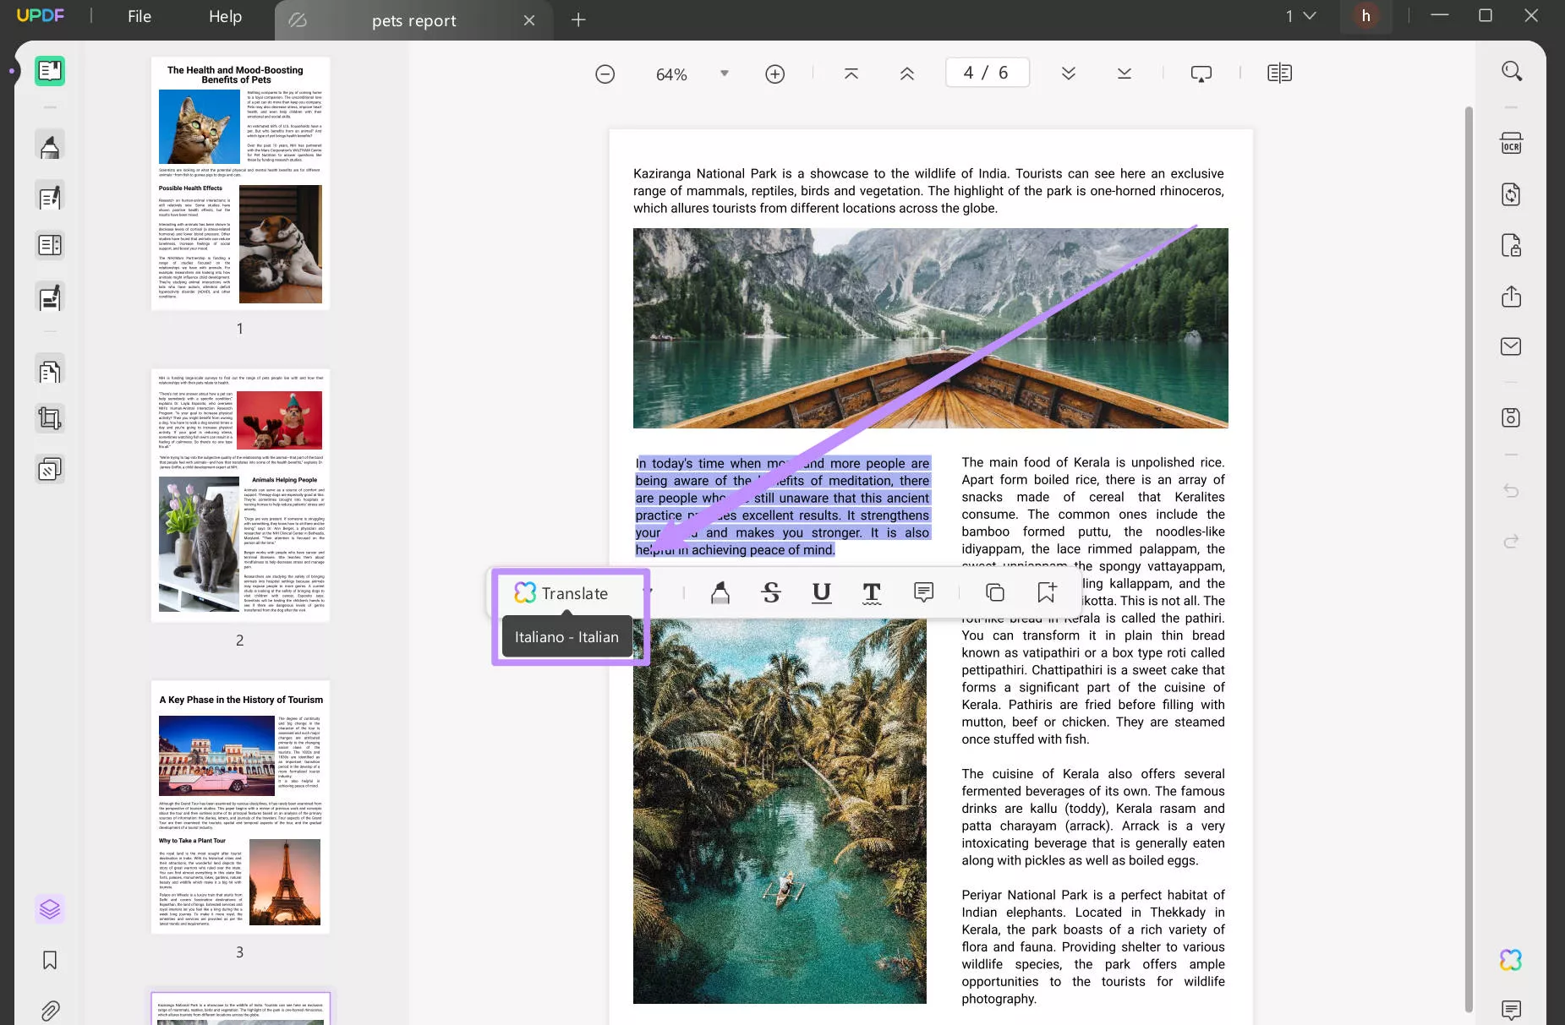Close the pets report tab
The image size is (1565, 1025).
coord(529,20)
